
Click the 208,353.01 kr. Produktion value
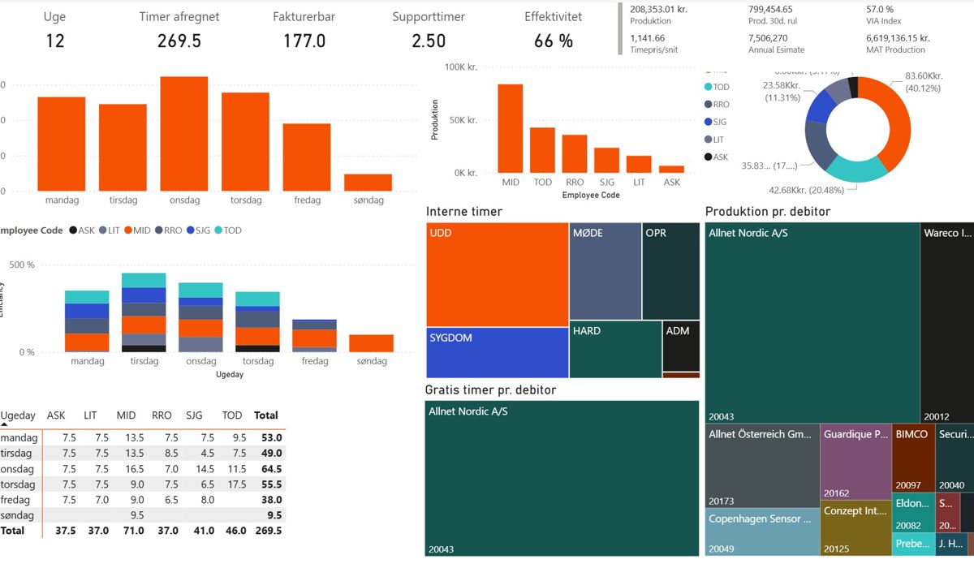pyautogui.click(x=658, y=9)
